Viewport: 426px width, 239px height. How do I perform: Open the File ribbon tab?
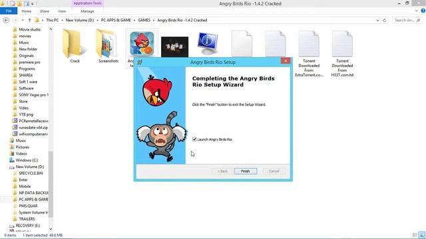[x=9, y=11]
